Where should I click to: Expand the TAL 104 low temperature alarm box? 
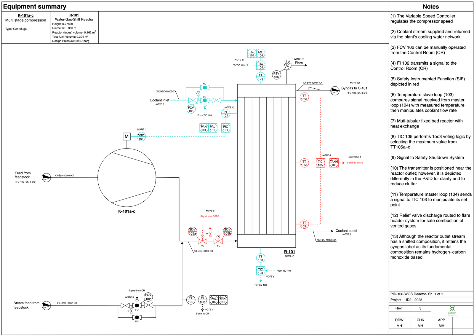tap(251, 53)
